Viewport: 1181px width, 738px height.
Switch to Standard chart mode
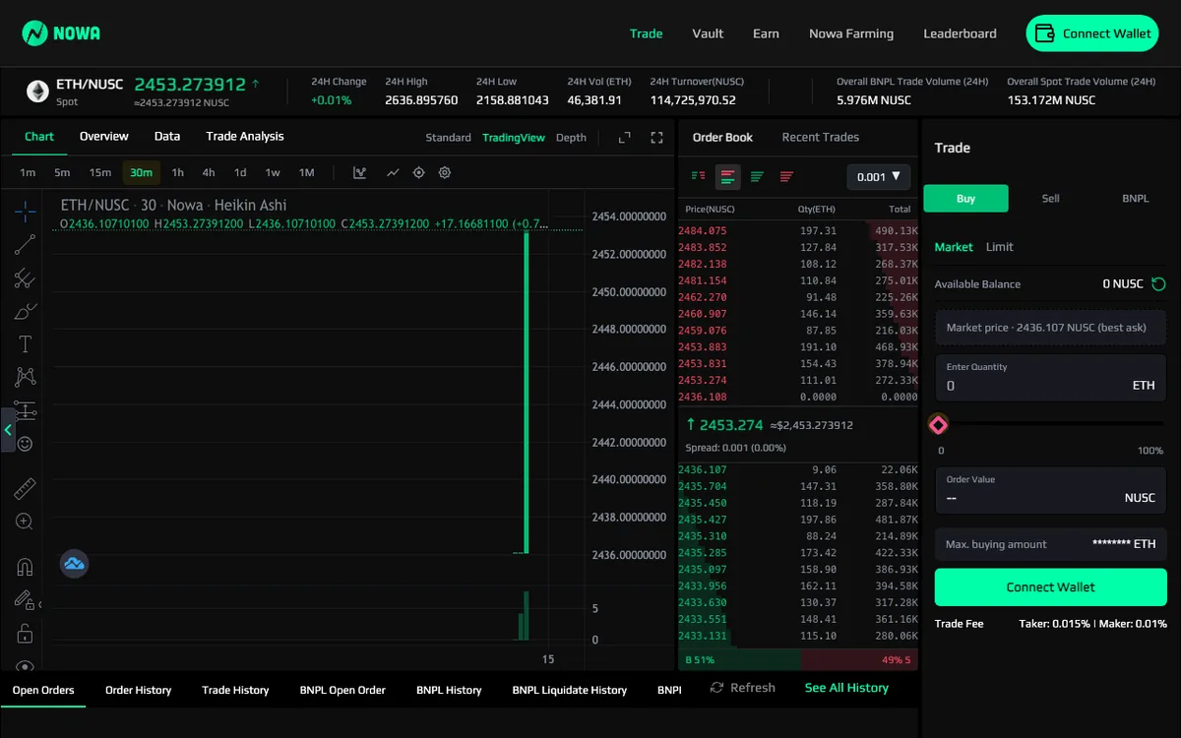coord(448,138)
